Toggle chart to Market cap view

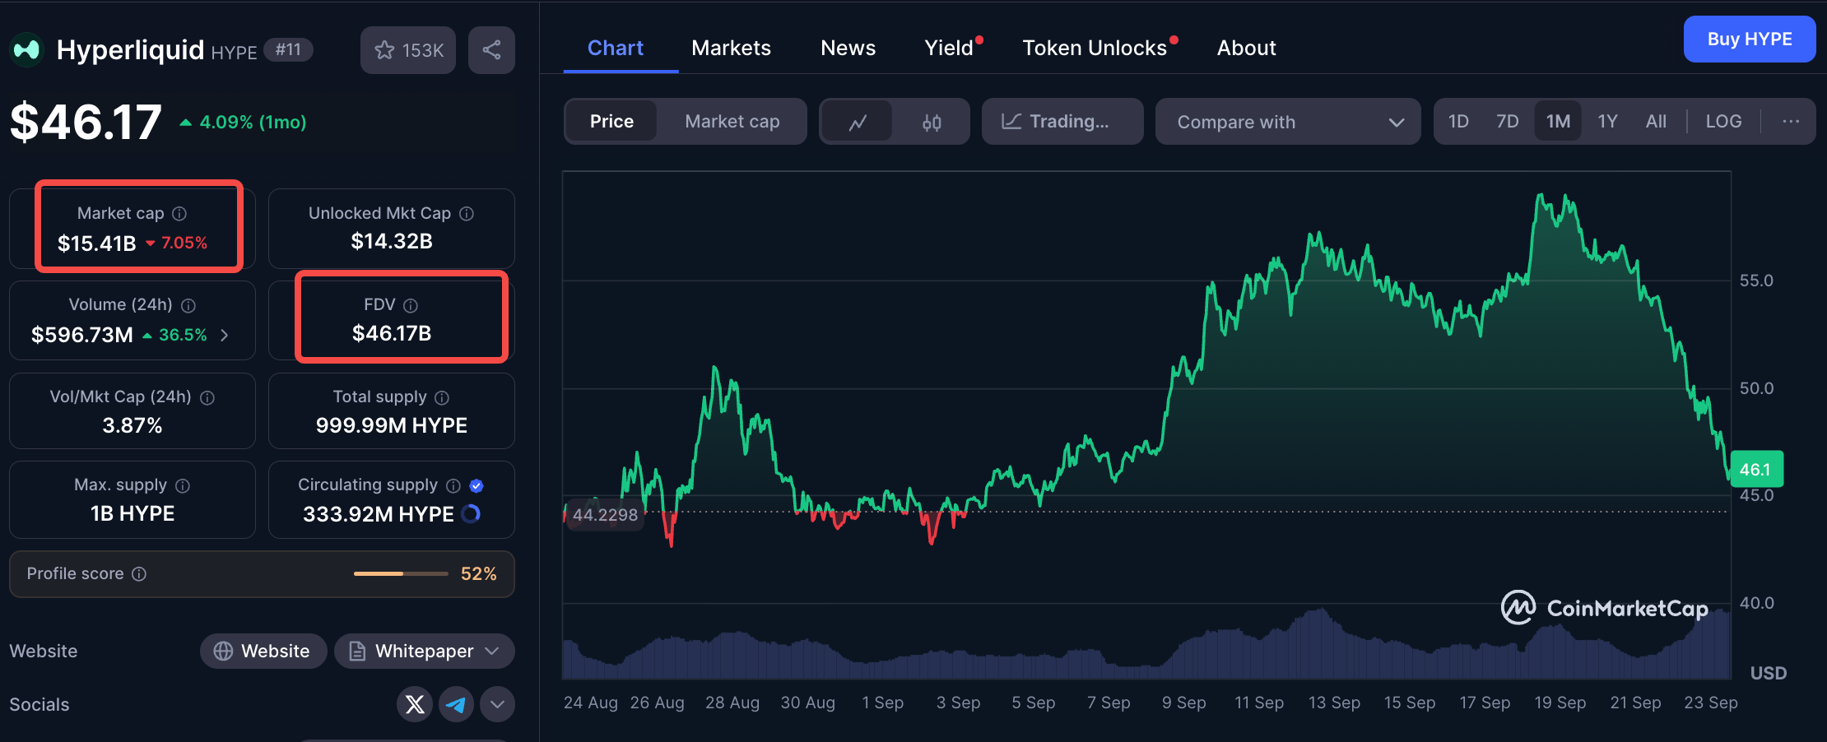(x=732, y=122)
